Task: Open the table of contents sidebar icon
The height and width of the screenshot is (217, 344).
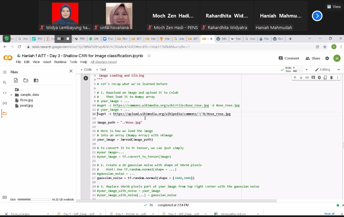Action: tap(5, 72)
